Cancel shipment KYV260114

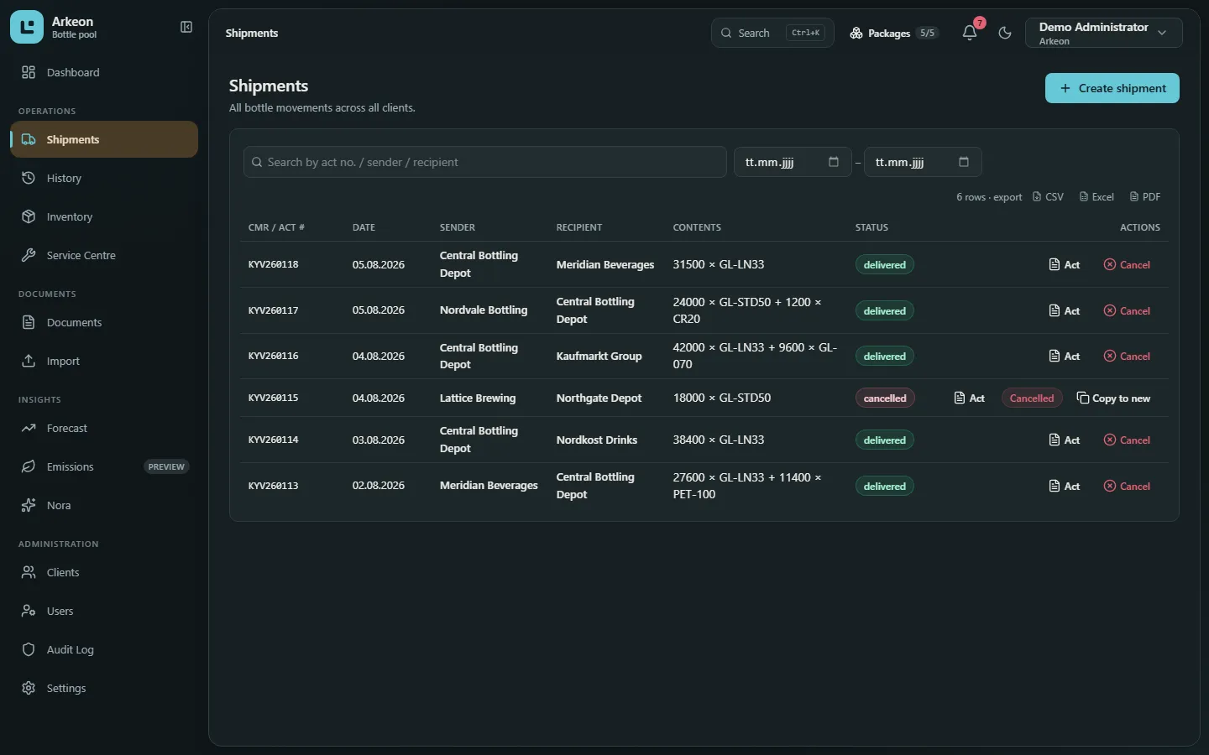1127,440
